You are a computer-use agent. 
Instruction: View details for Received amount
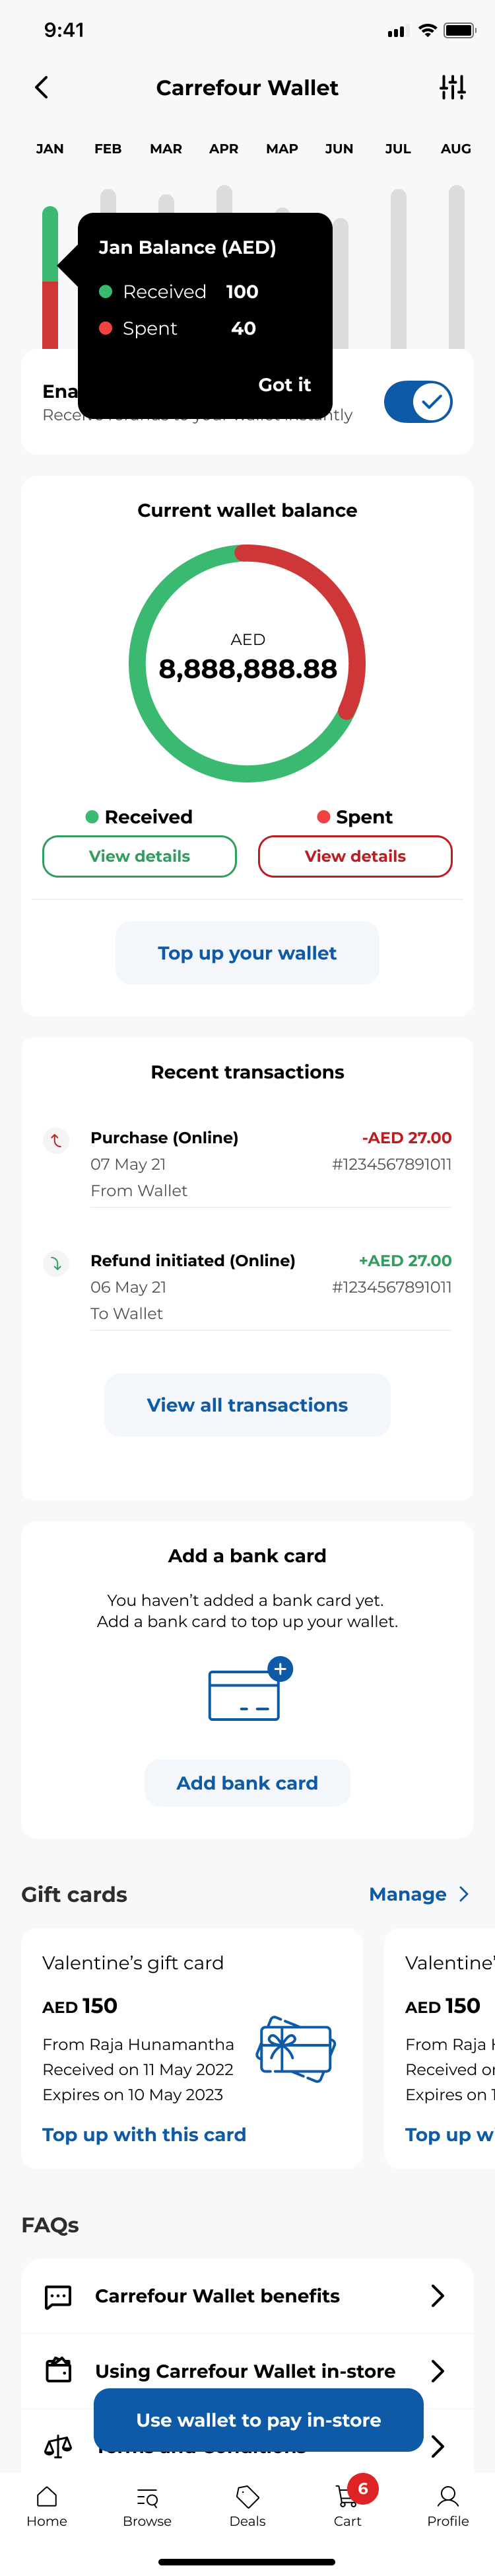coord(140,856)
